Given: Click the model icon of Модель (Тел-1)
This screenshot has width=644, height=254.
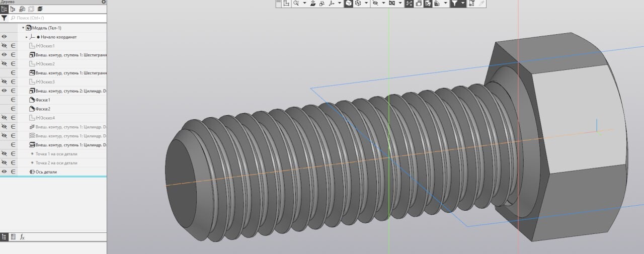Looking at the screenshot, I should 29,28.
